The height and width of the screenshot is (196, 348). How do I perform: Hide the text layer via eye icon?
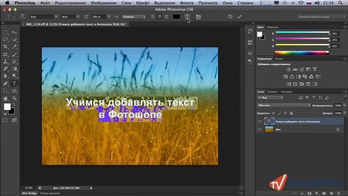pyautogui.click(x=259, y=121)
